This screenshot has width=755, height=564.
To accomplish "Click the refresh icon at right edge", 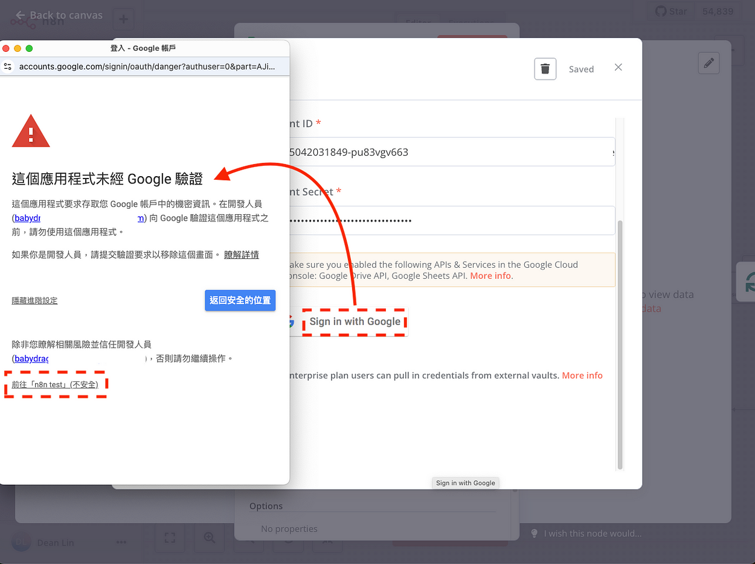I will [x=749, y=282].
